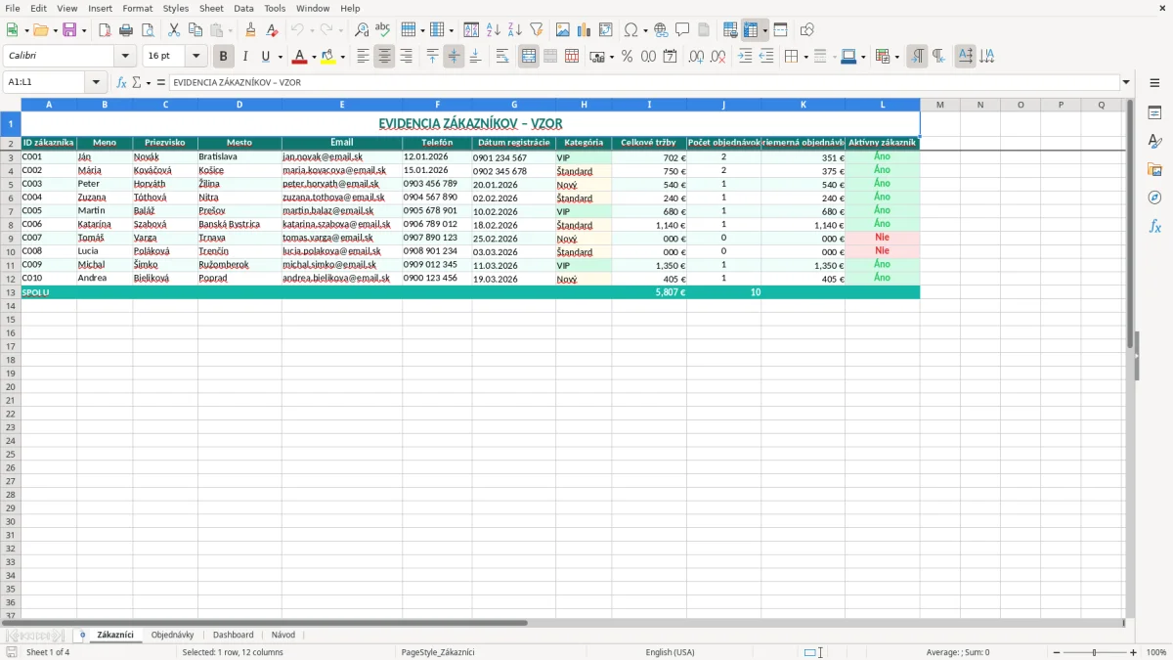This screenshot has width=1173, height=660.
Task: Open Find and Replace
Action: (362, 30)
